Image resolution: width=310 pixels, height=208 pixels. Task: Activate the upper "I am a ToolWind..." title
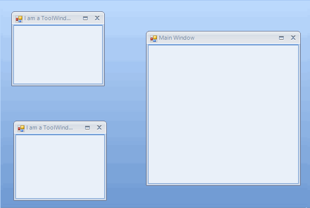[47, 18]
